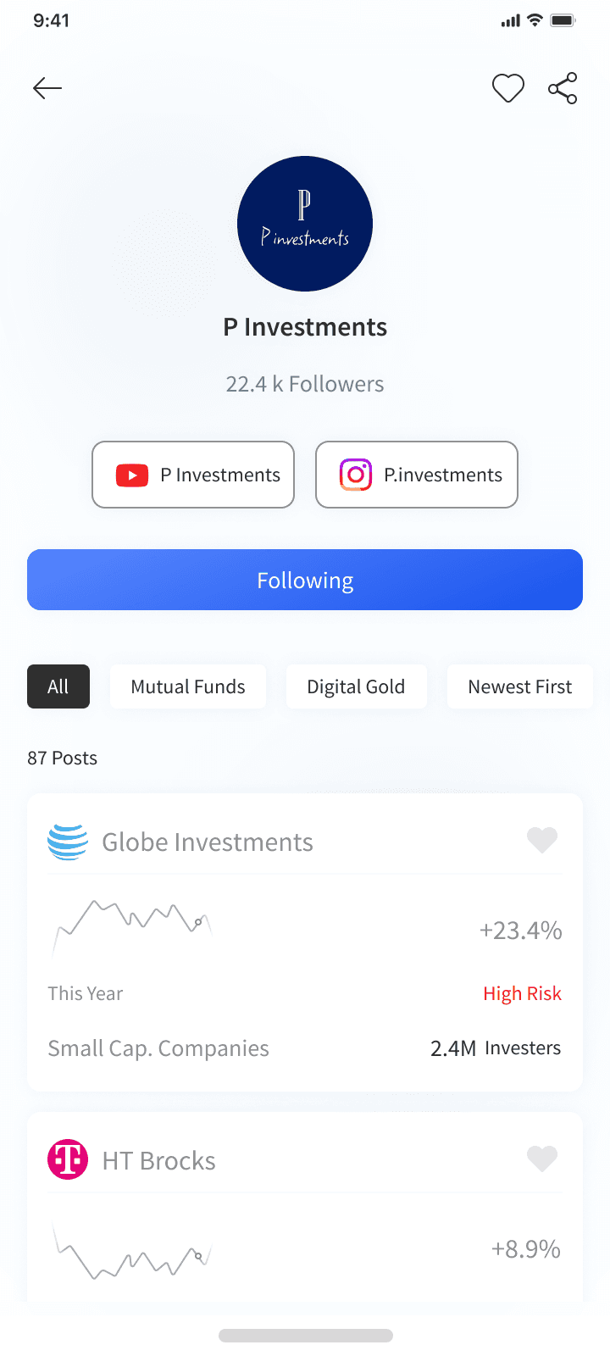Click the Globe Investments logo icon

68,842
